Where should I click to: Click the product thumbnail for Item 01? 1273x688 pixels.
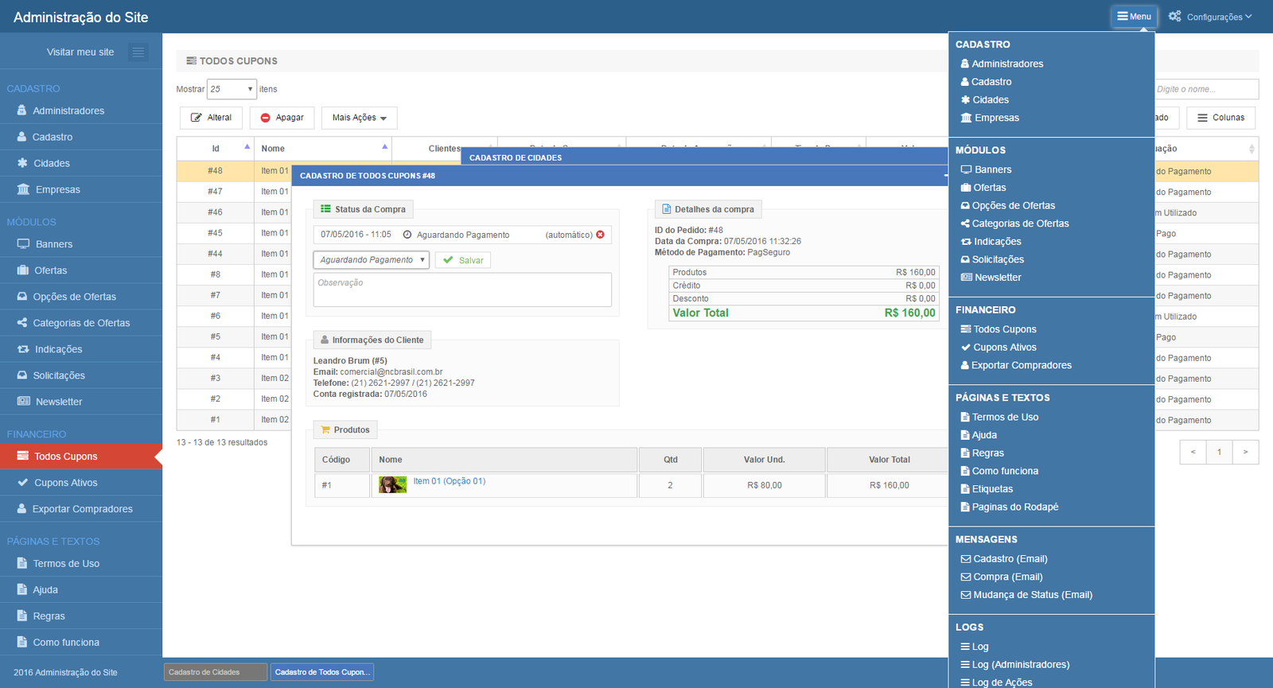pyautogui.click(x=392, y=484)
